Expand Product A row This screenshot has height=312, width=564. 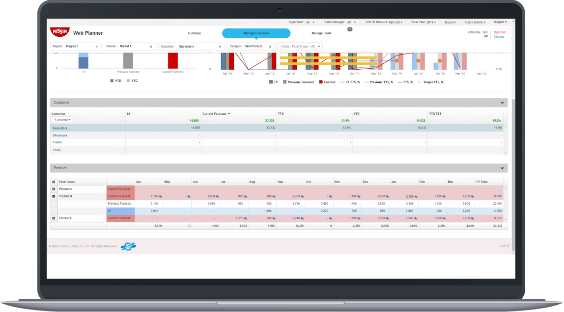click(54, 188)
